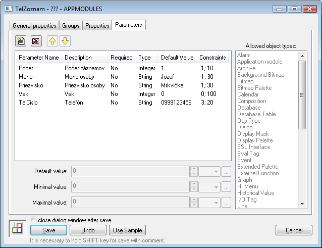Screen dimensions: 322x248
Task: Open the Groups tab
Action: tap(71, 26)
